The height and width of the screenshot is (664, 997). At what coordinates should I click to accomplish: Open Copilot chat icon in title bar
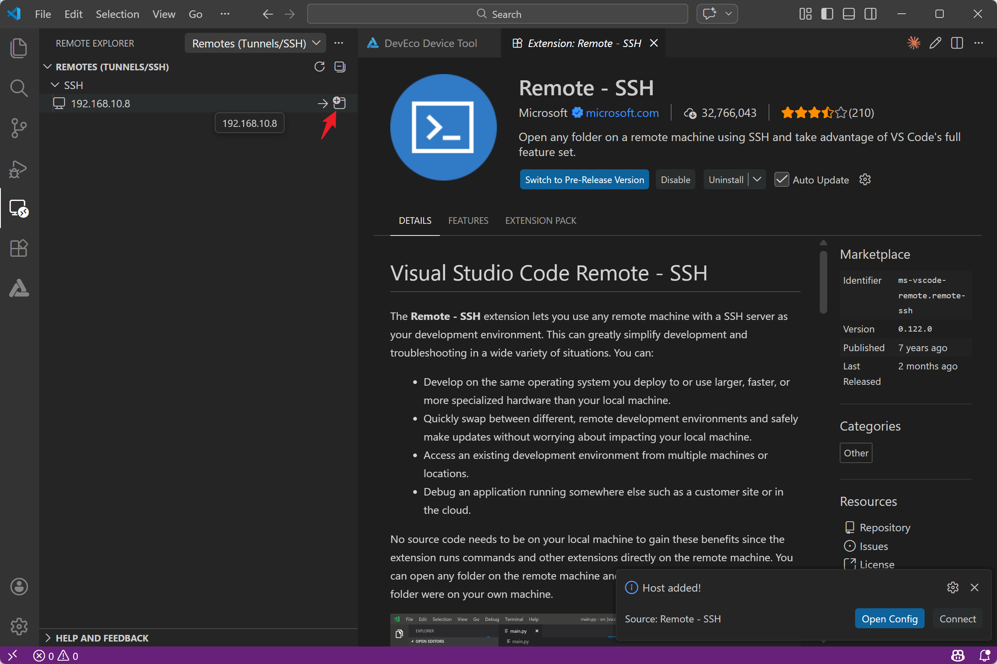pos(710,14)
